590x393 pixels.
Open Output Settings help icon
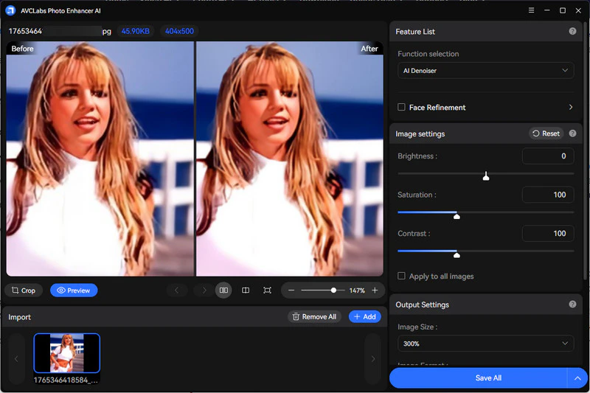pyautogui.click(x=572, y=305)
